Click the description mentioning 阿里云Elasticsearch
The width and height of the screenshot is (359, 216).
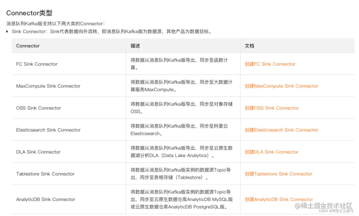point(179,130)
